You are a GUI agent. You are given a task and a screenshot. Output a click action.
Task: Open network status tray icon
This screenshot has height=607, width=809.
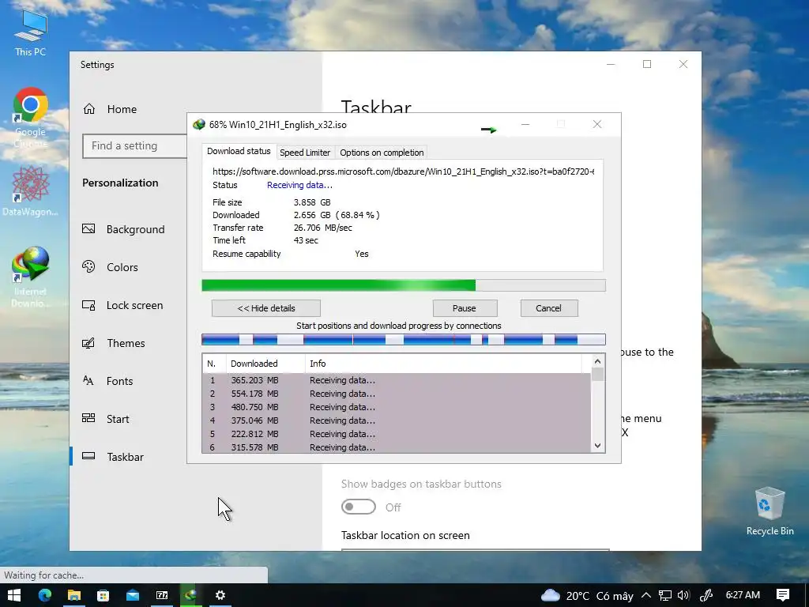(665, 596)
